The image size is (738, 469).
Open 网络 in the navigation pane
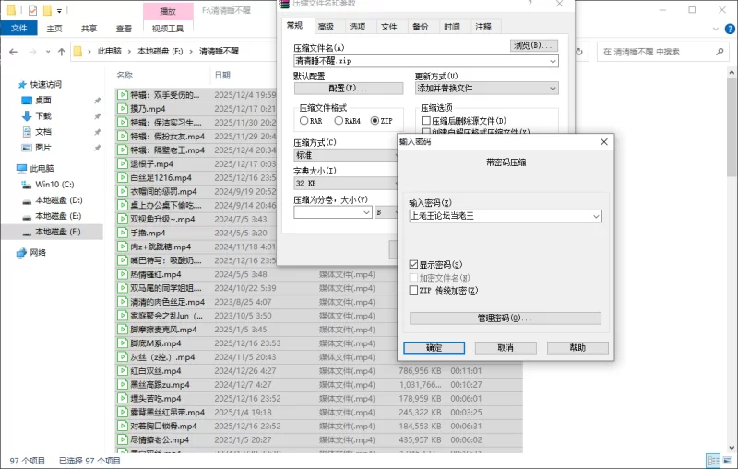pyautogui.click(x=38, y=253)
